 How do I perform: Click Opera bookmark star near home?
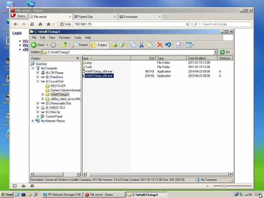click(48, 24)
